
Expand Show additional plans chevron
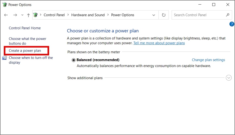(229, 78)
